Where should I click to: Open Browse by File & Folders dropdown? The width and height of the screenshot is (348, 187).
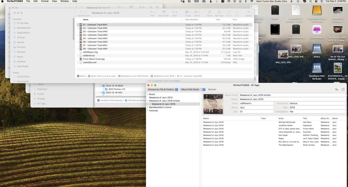tap(163, 89)
